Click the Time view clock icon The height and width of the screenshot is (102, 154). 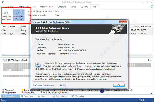[x=22, y=96]
